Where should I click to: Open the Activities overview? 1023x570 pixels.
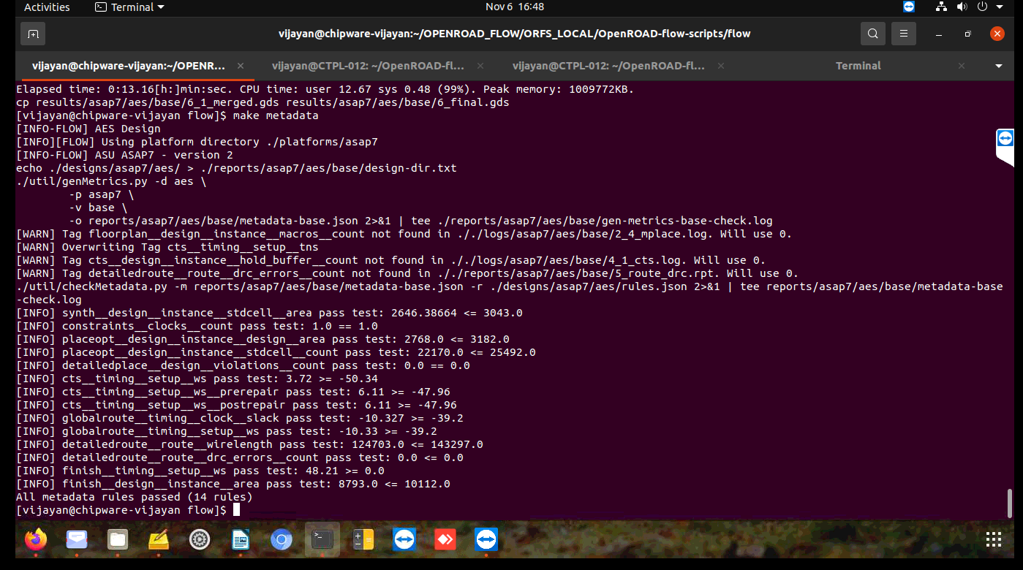point(47,7)
